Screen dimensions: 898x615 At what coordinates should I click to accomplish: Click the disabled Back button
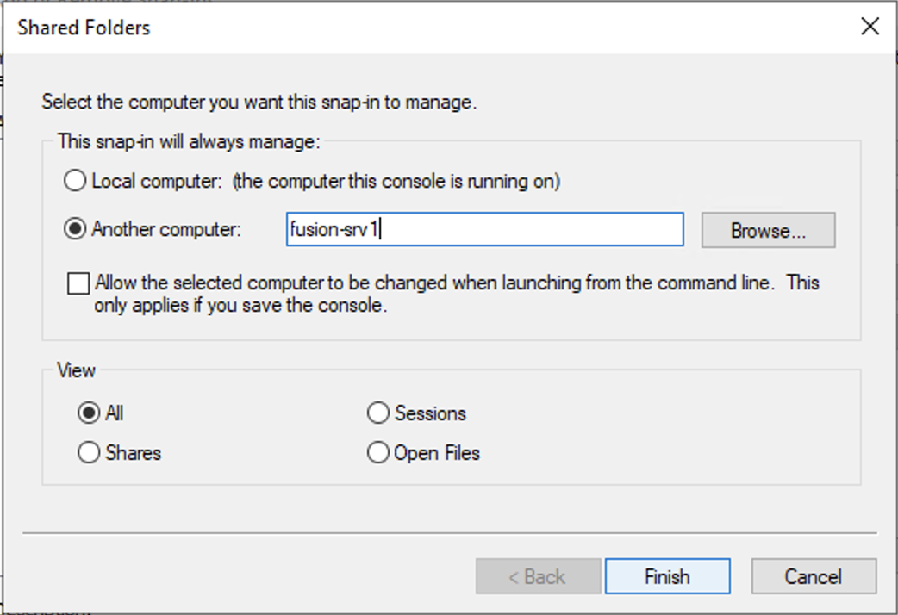[538, 576]
